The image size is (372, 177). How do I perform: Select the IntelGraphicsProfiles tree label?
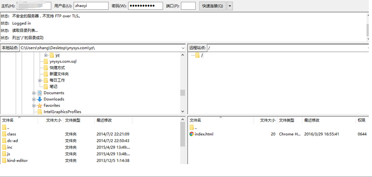tap(62, 112)
